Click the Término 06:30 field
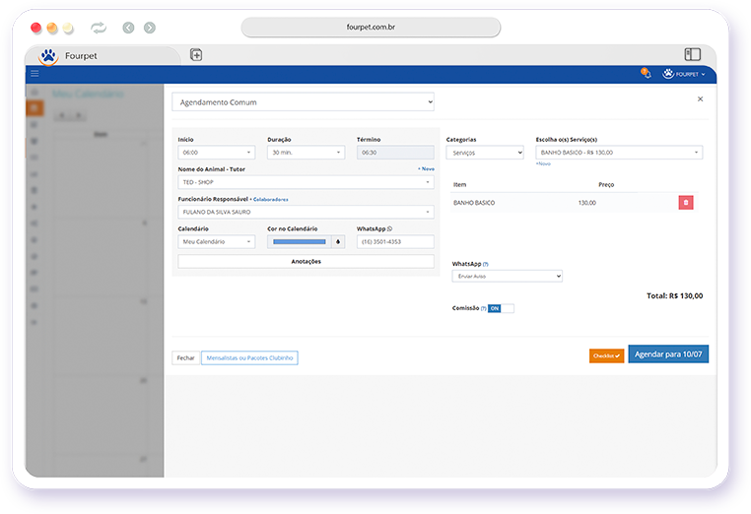Image resolution: width=751 pixels, height=514 pixels. tap(395, 153)
